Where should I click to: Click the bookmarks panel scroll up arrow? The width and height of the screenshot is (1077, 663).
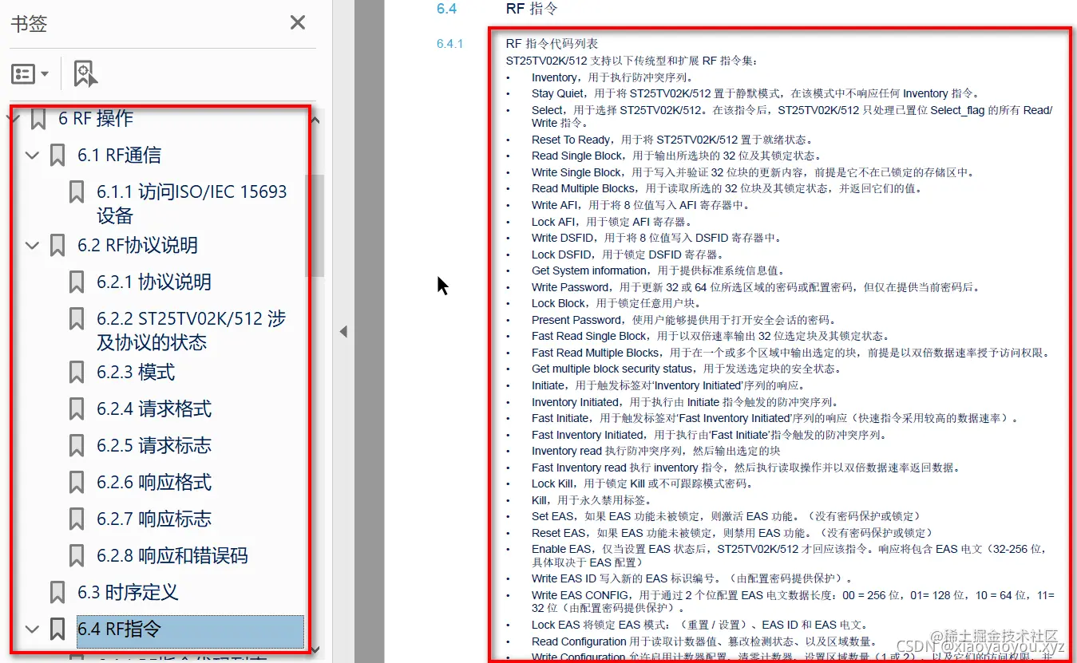click(315, 120)
